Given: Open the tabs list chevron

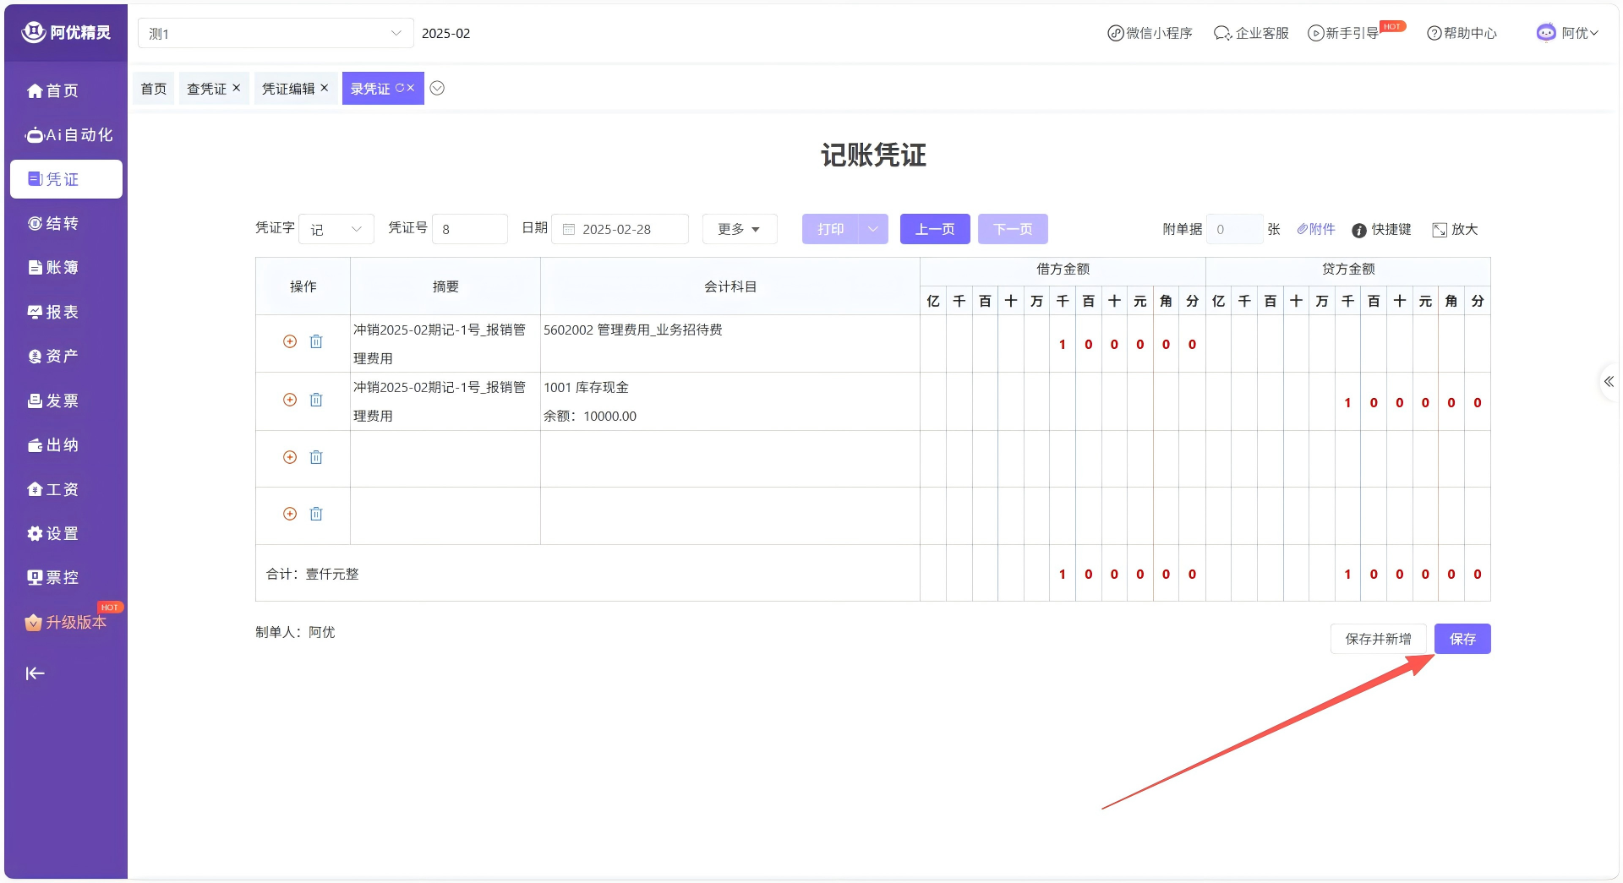Looking at the screenshot, I should tap(437, 89).
